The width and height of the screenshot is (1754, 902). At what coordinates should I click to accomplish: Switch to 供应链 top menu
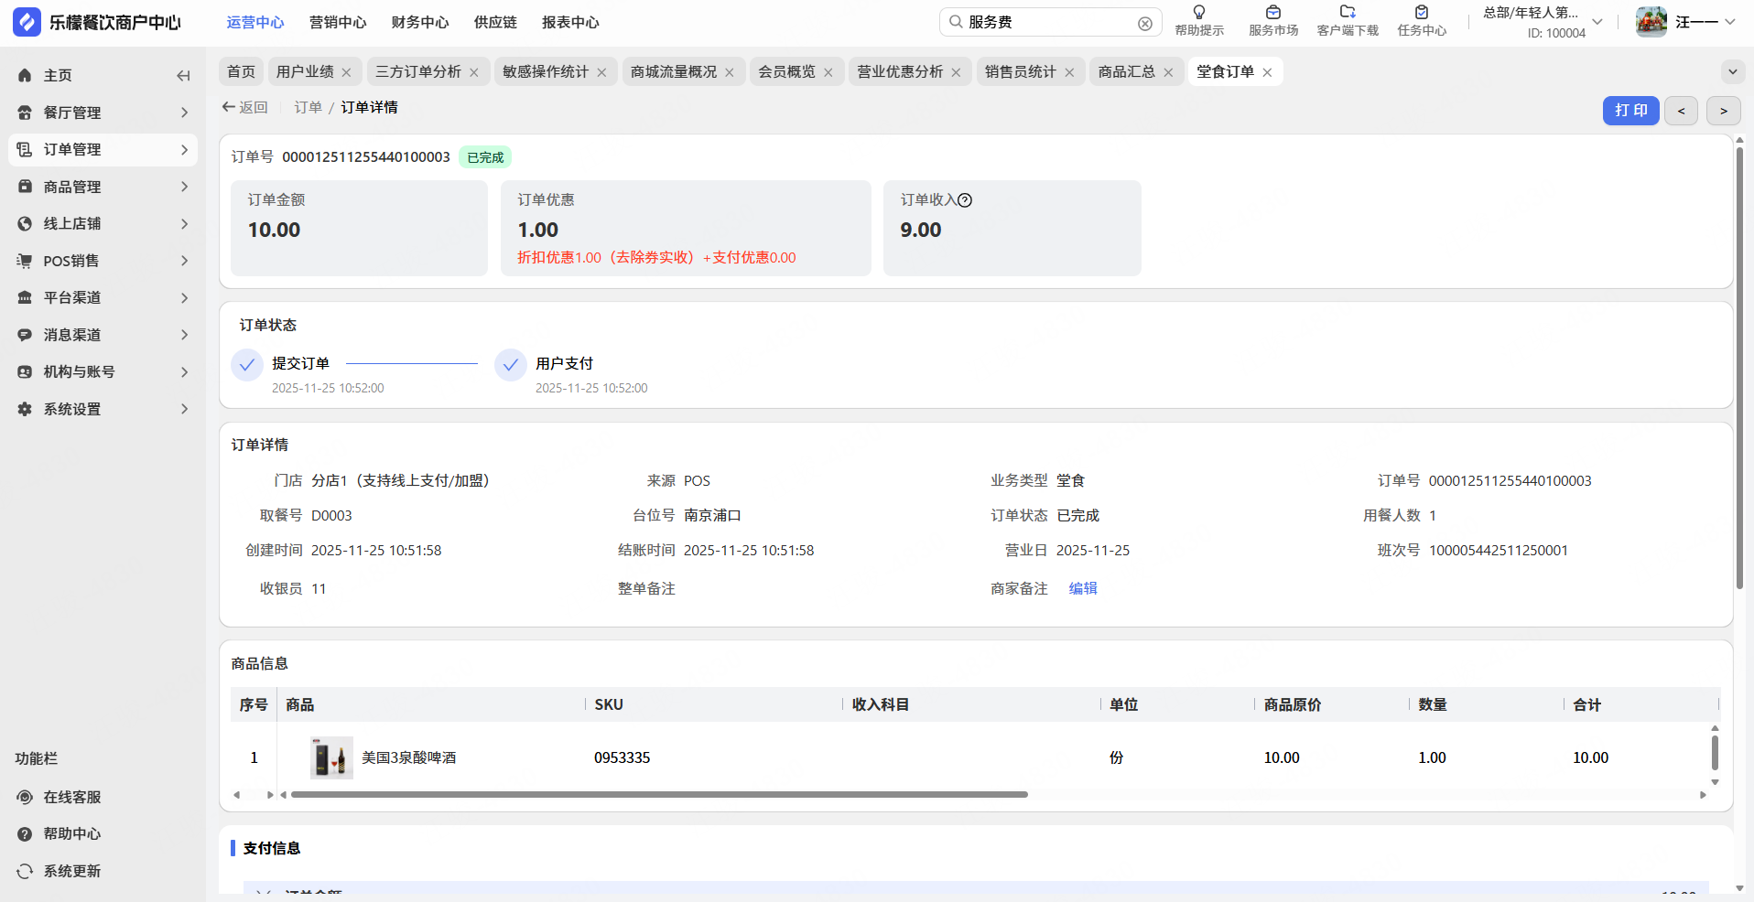coord(495,22)
